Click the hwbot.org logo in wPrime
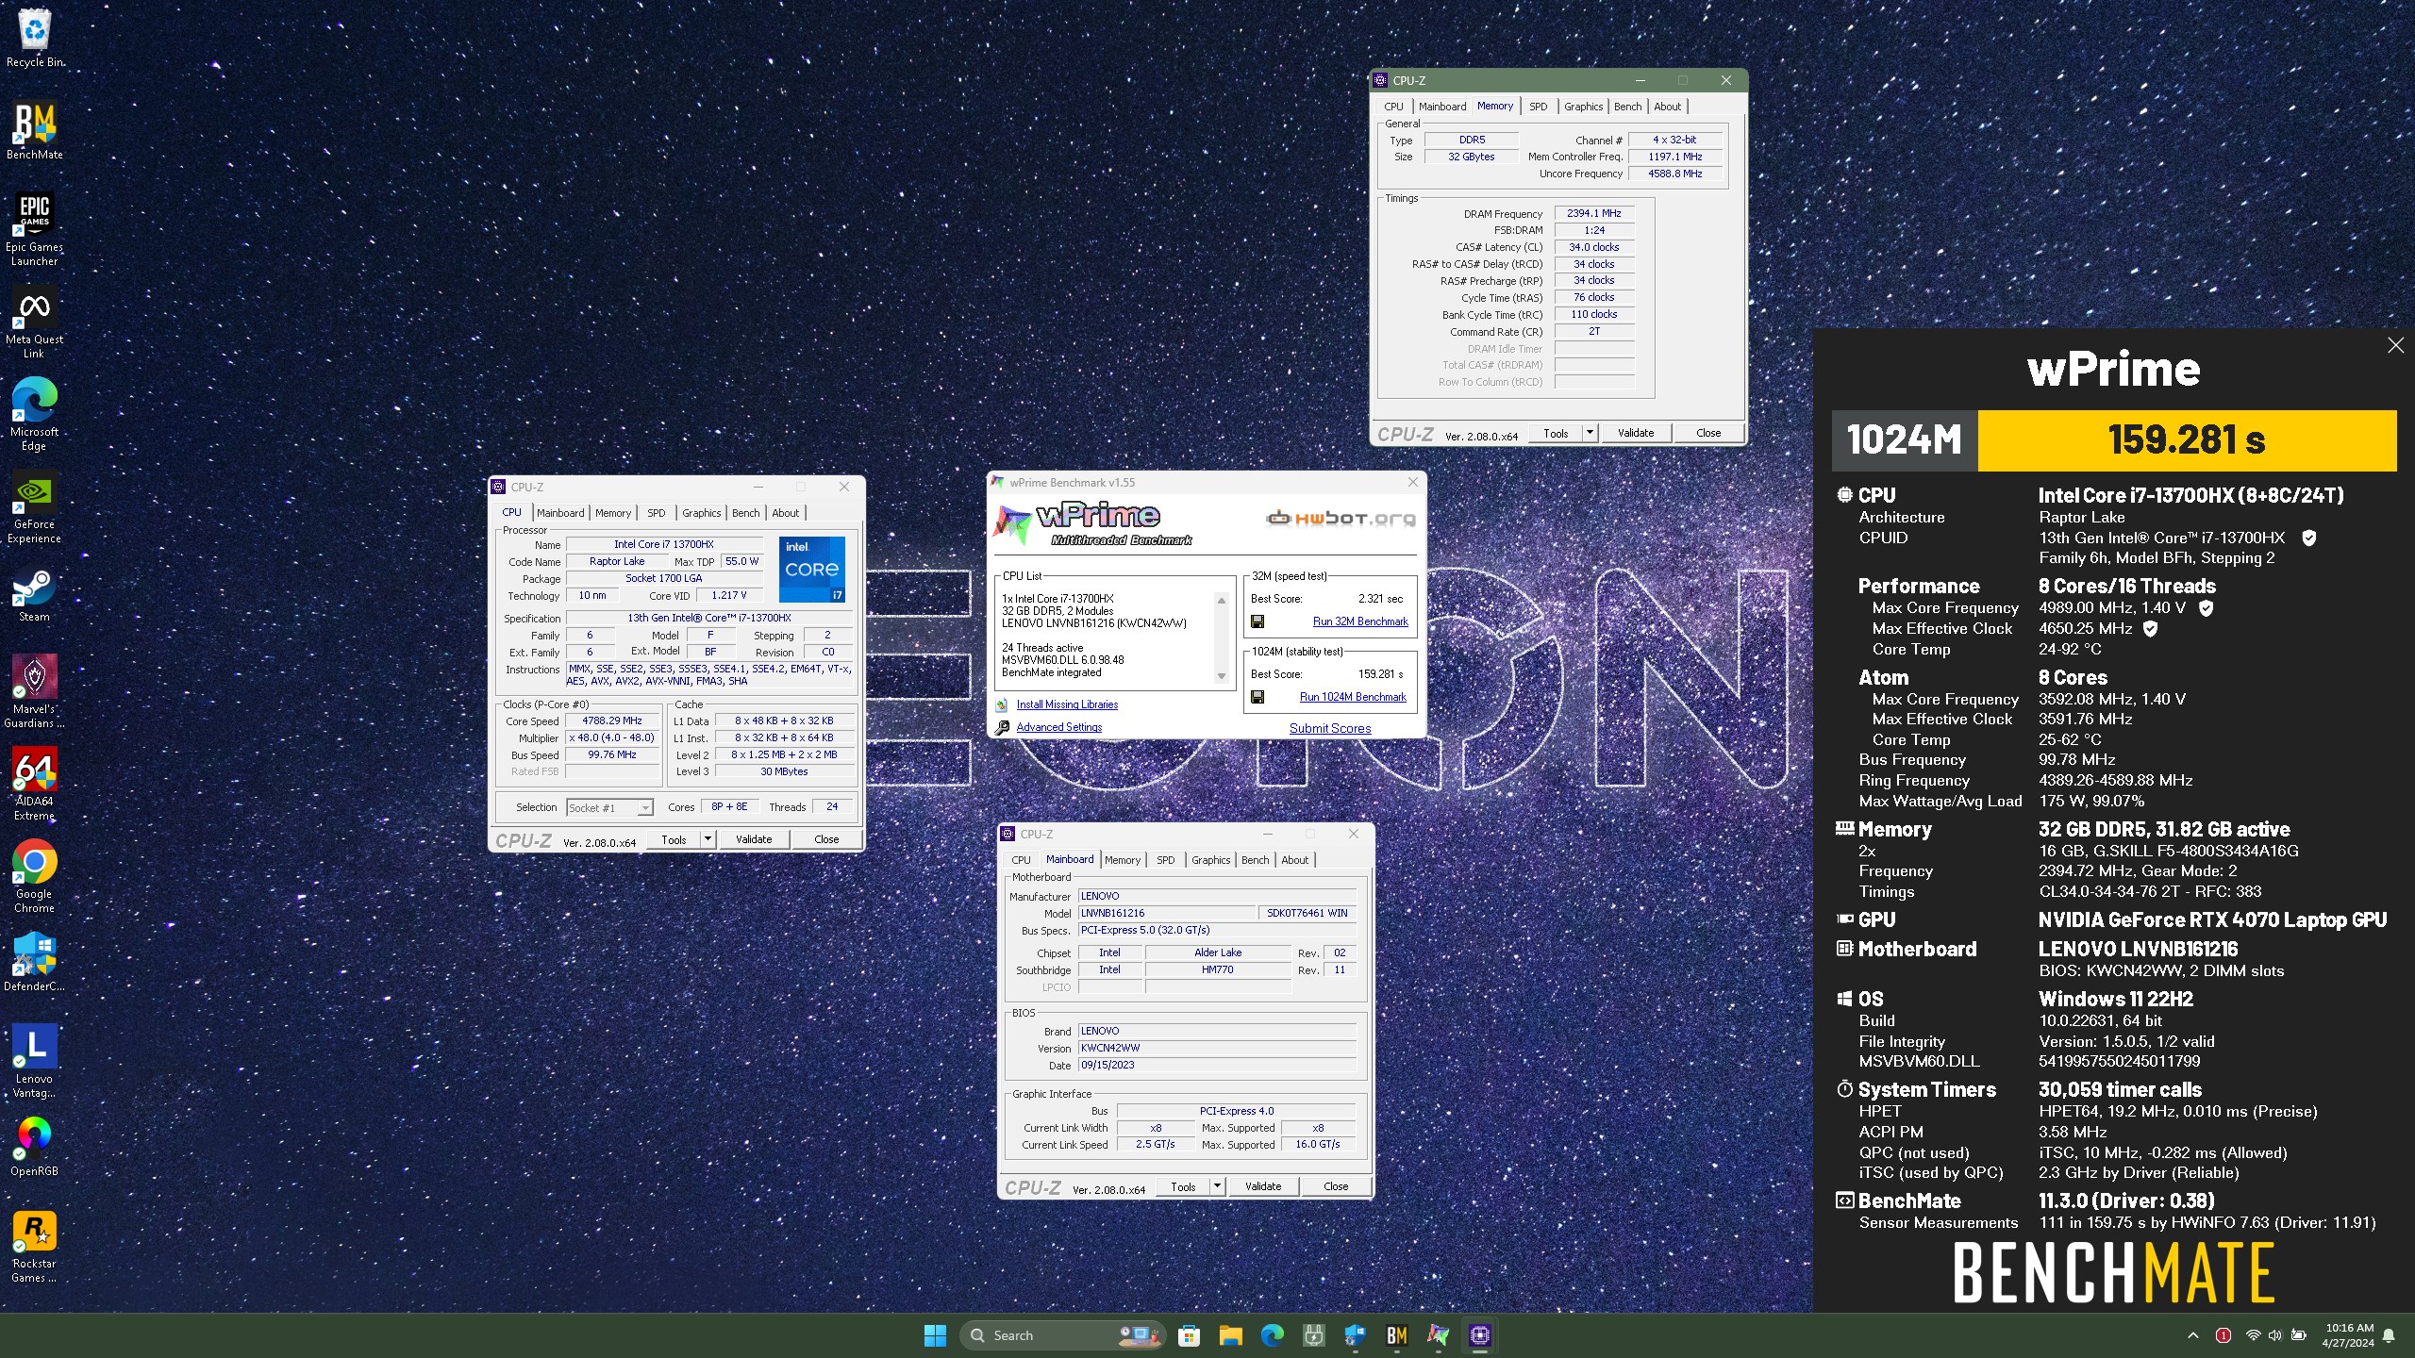Image resolution: width=2415 pixels, height=1358 pixels. 1341,518
